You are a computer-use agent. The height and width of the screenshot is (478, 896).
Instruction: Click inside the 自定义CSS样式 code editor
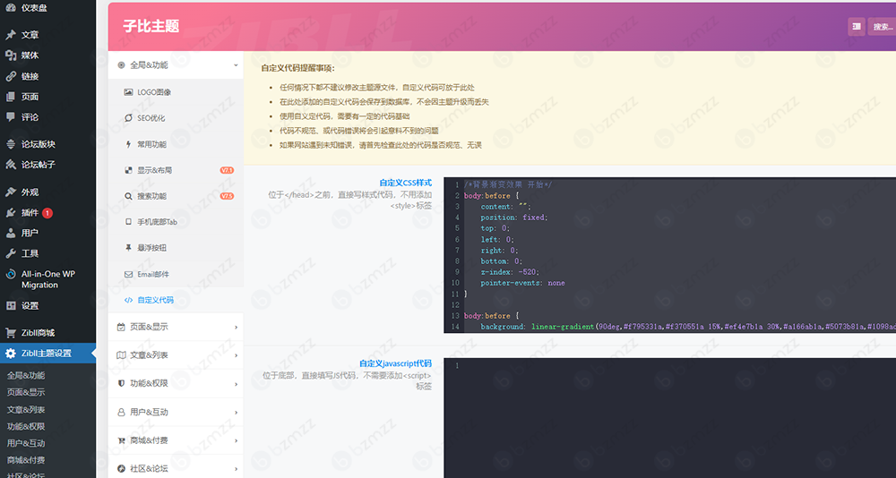(x=669, y=255)
